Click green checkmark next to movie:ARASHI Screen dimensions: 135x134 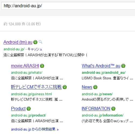(x=42, y=66)
